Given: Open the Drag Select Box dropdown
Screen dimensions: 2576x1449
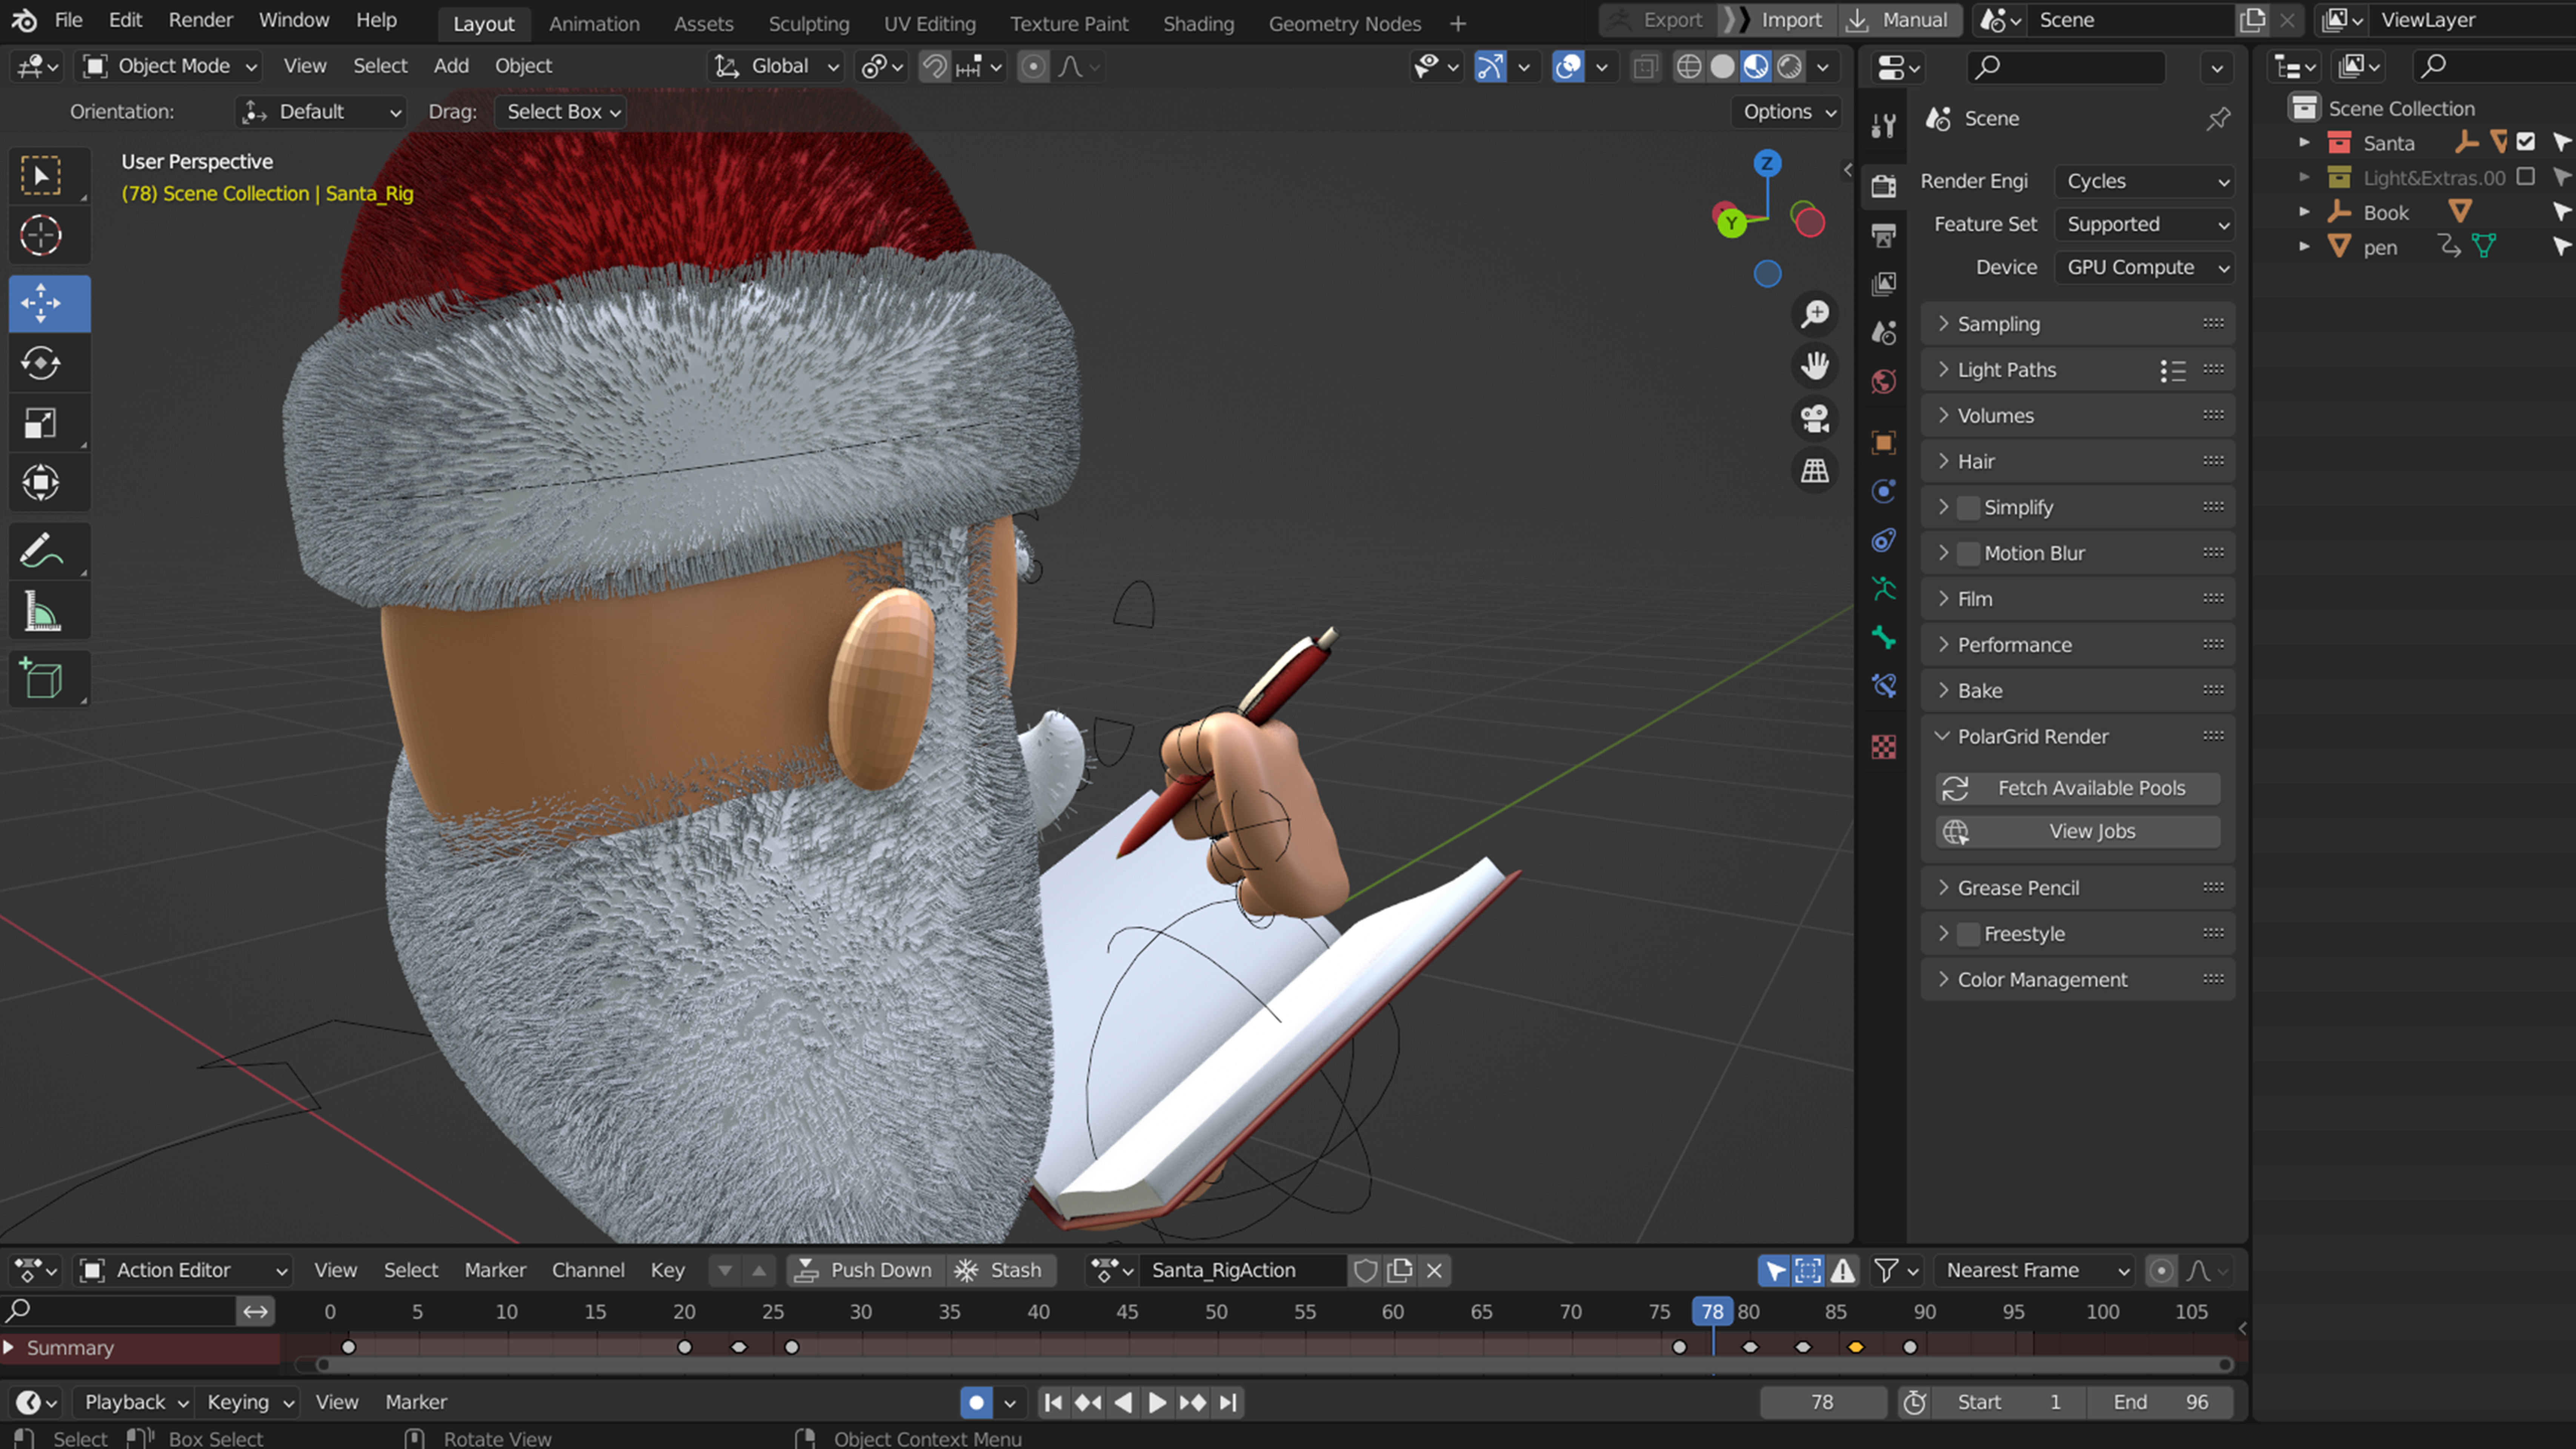Looking at the screenshot, I should 561,112.
